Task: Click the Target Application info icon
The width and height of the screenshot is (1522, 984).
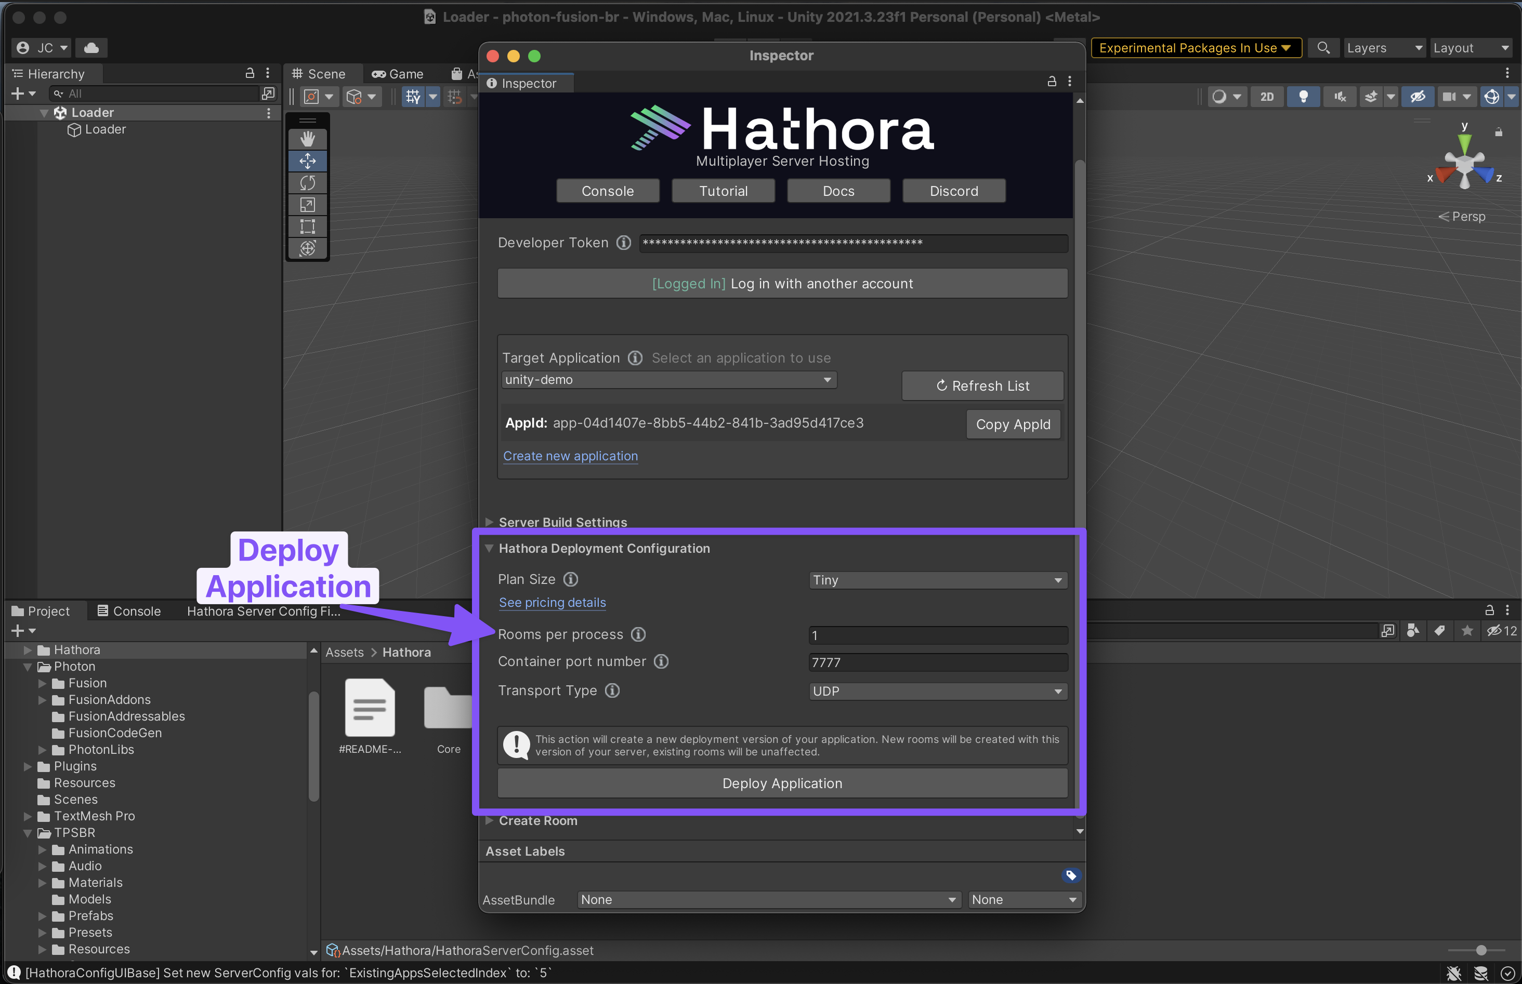Action: (635, 358)
